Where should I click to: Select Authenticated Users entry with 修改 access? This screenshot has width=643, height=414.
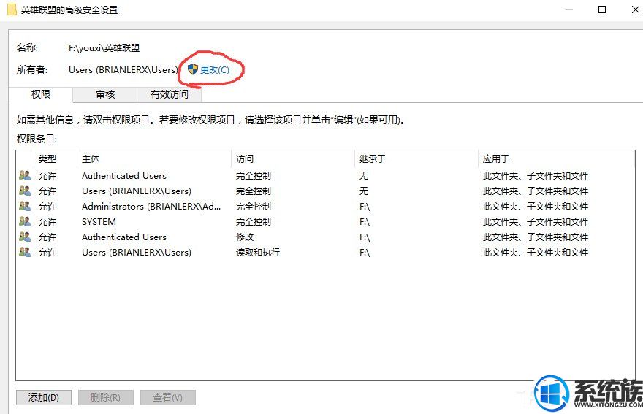pyautogui.click(x=325, y=237)
